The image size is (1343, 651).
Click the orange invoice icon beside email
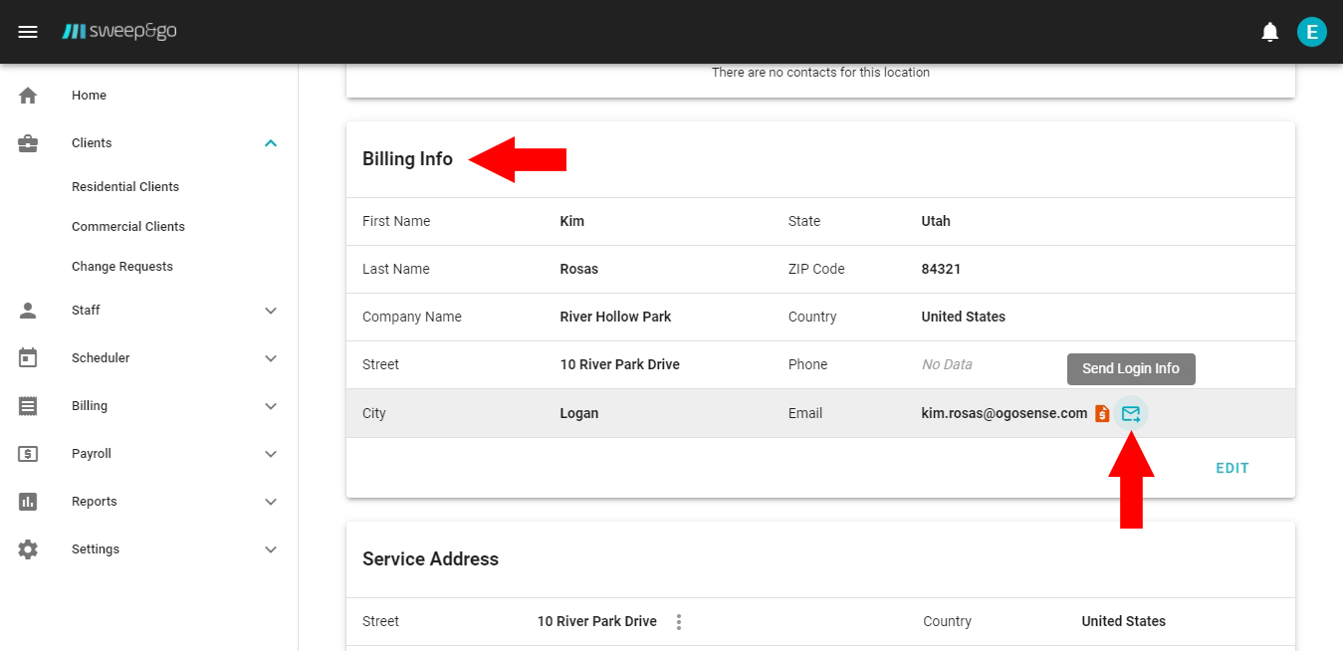click(x=1102, y=413)
